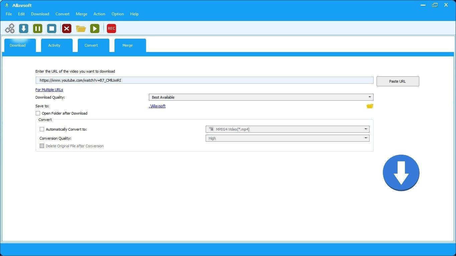This screenshot has width=456, height=256.
Task: Play the file with the green play icon
Action: (x=95, y=28)
